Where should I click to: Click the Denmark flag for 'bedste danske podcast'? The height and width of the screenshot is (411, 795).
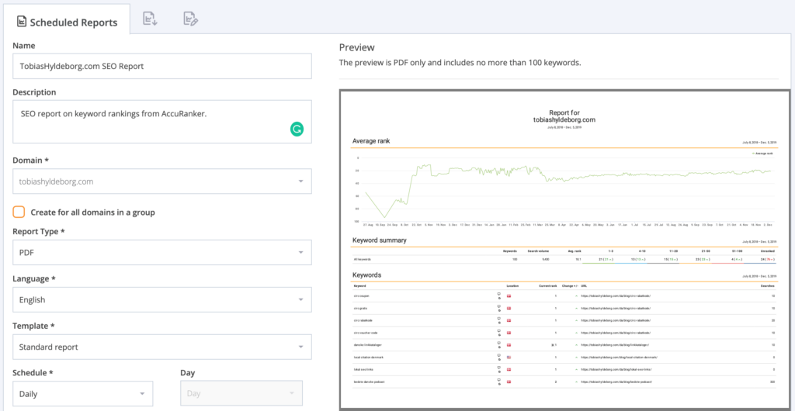(509, 382)
